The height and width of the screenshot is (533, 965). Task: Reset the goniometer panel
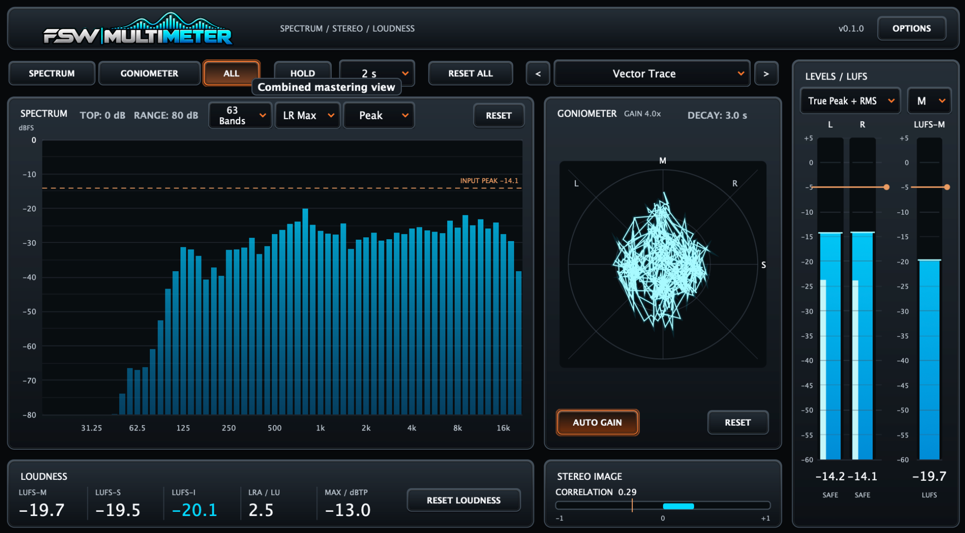pyautogui.click(x=738, y=422)
